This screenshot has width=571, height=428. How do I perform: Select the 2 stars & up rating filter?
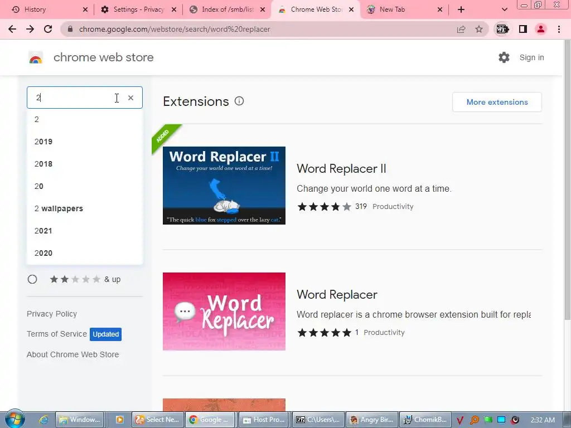[32, 279]
